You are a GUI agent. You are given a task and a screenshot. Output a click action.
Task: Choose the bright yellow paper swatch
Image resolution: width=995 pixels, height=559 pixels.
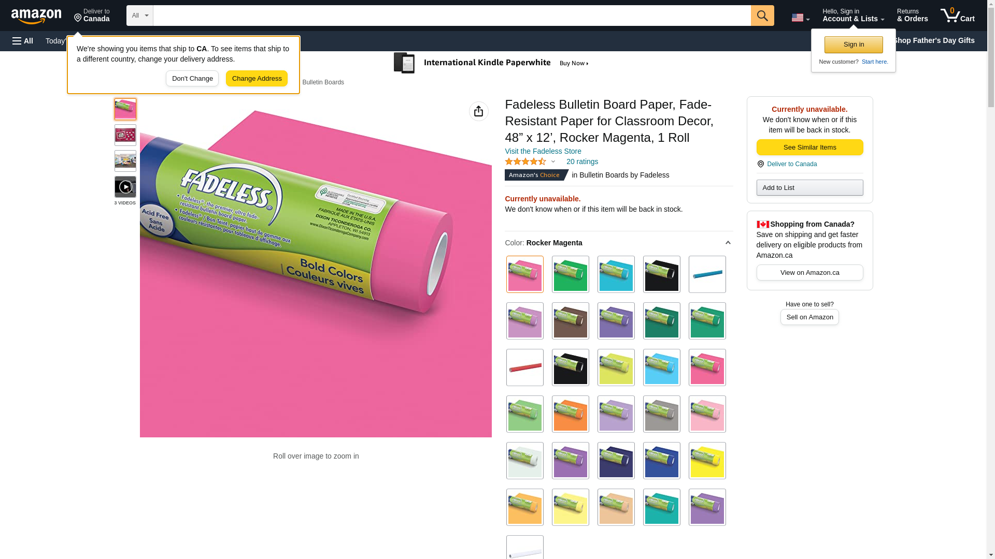(x=707, y=461)
